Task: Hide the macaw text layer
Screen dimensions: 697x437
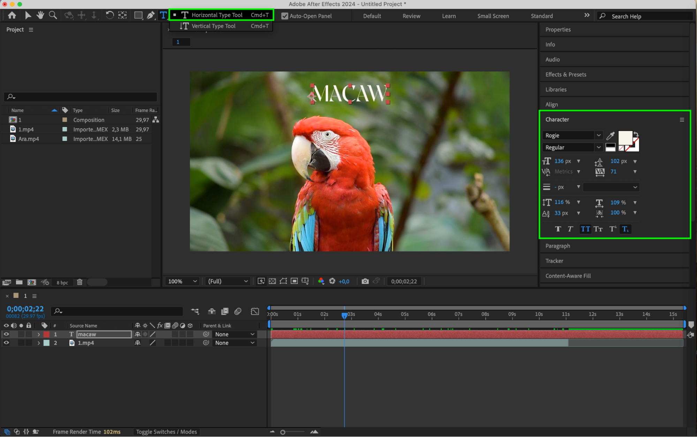Action: click(6, 334)
